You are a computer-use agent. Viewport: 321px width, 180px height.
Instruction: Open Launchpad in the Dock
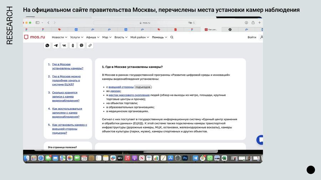point(34,158)
